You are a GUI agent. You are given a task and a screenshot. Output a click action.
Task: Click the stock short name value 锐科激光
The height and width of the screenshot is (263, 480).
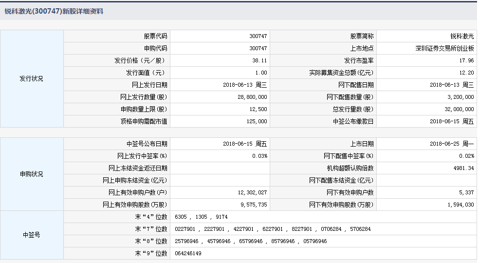tap(462, 37)
